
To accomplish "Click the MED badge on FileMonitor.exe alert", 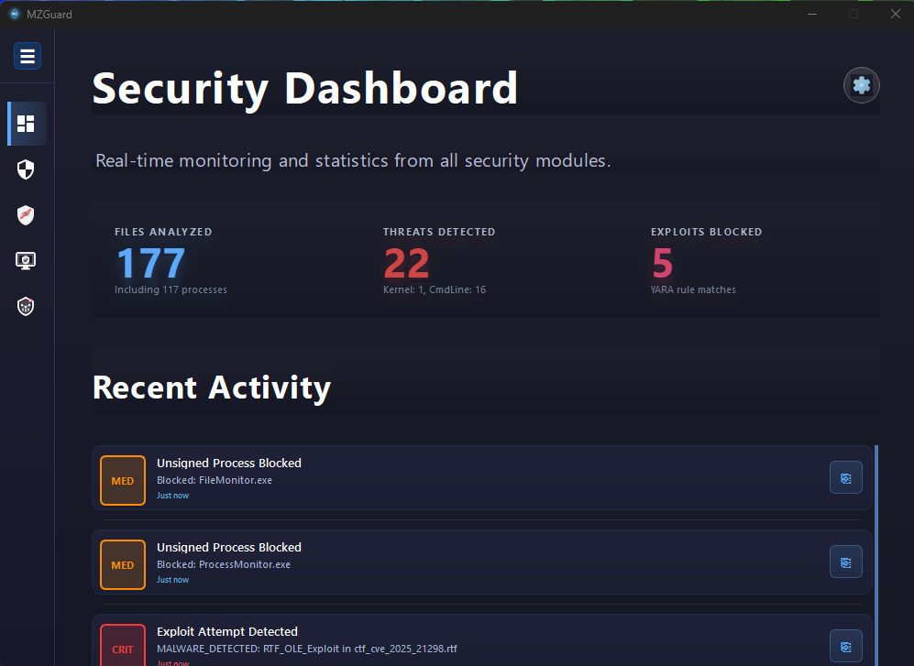I will (x=122, y=480).
